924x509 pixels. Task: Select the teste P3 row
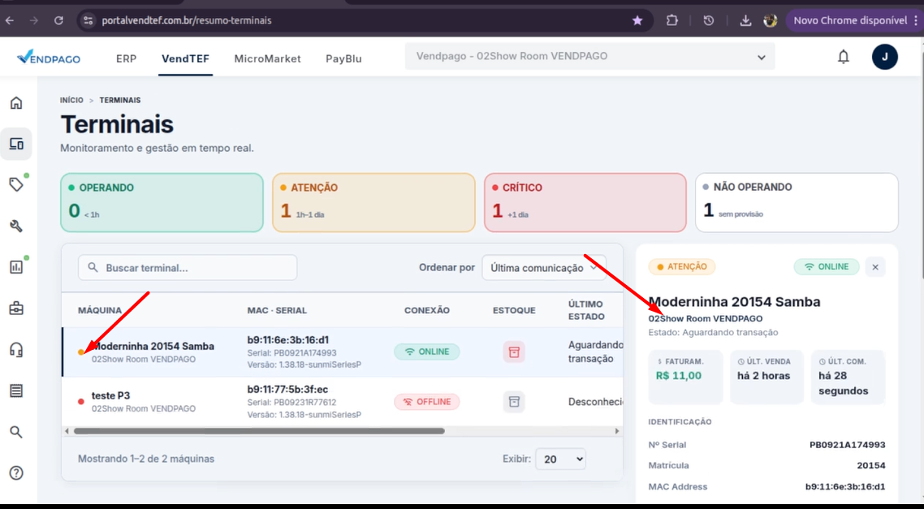[x=343, y=402]
